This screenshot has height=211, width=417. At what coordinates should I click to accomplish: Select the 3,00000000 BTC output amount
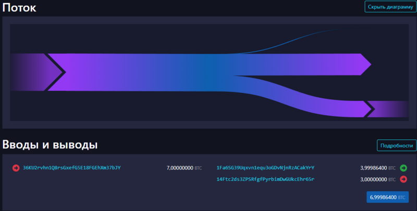[377, 179]
